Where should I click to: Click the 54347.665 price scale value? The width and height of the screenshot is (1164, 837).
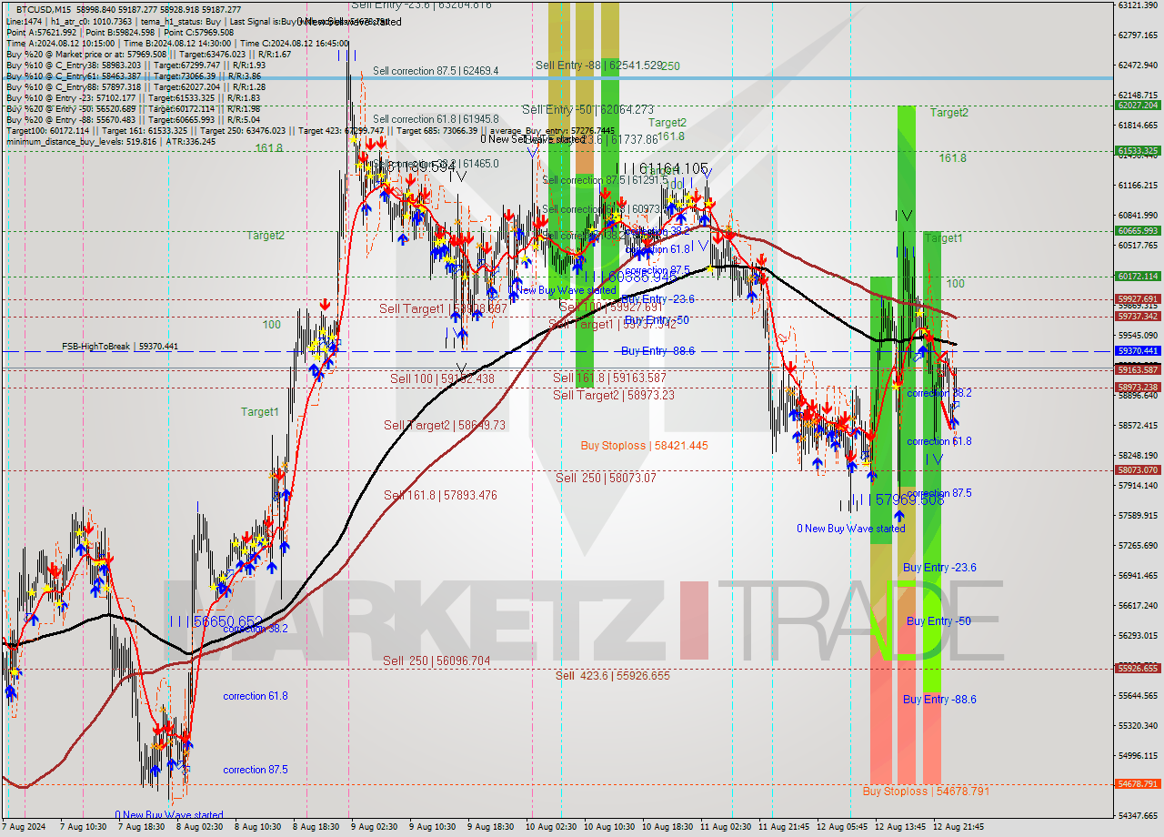(1138, 815)
